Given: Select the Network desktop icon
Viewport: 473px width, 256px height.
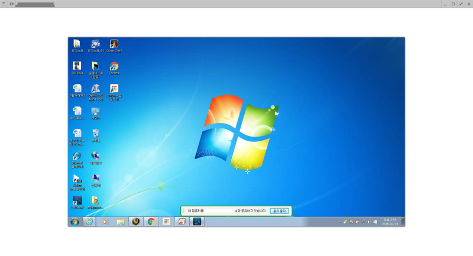Looking at the screenshot, I should [x=96, y=158].
